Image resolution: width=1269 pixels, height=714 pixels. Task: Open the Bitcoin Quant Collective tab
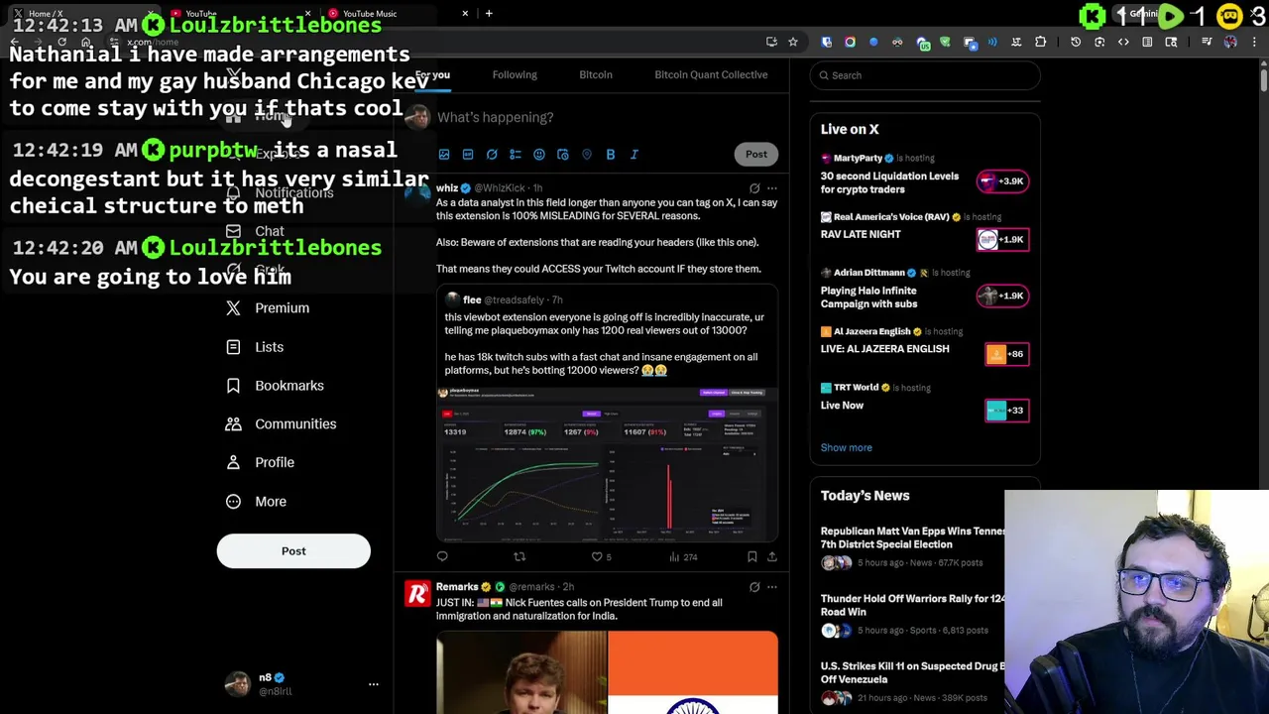coord(711,75)
